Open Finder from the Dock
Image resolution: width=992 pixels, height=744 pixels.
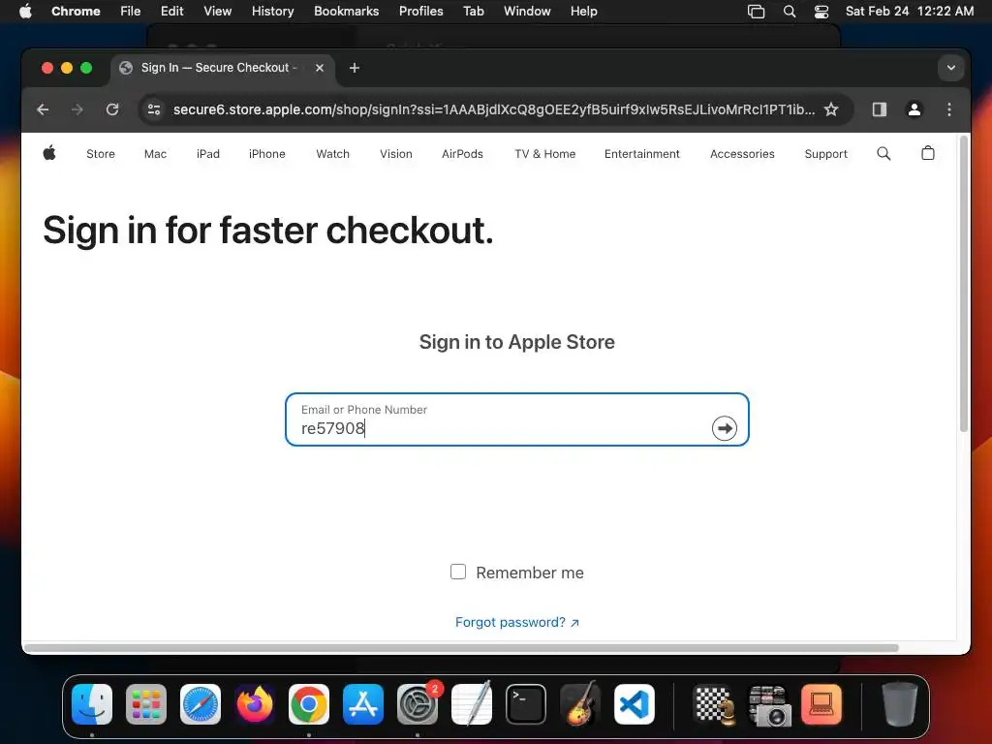[x=92, y=704]
